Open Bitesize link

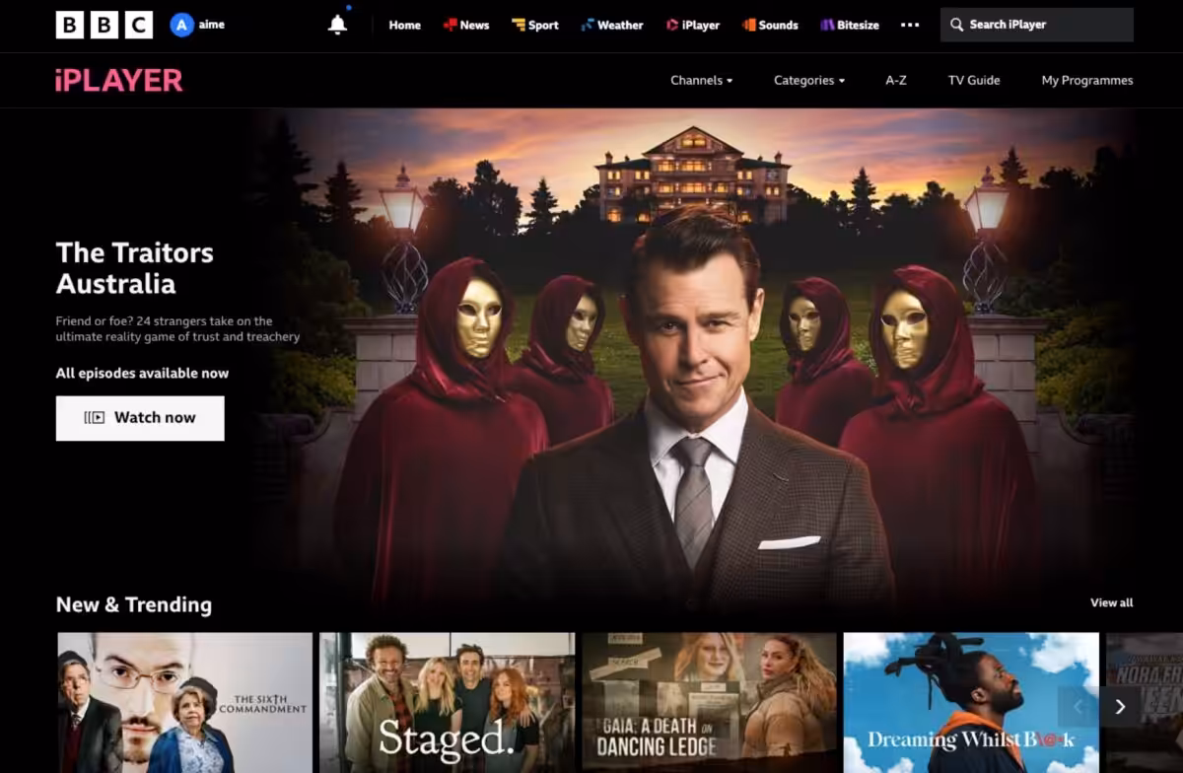click(850, 25)
